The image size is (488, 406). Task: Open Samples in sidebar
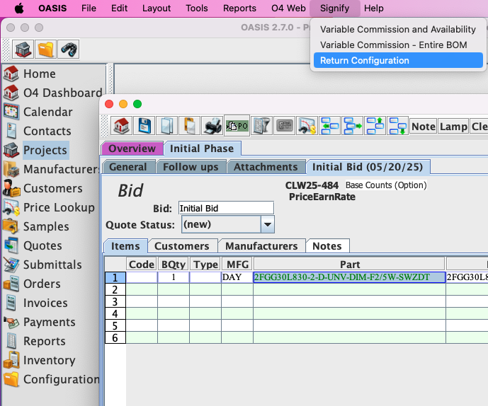[36, 226]
